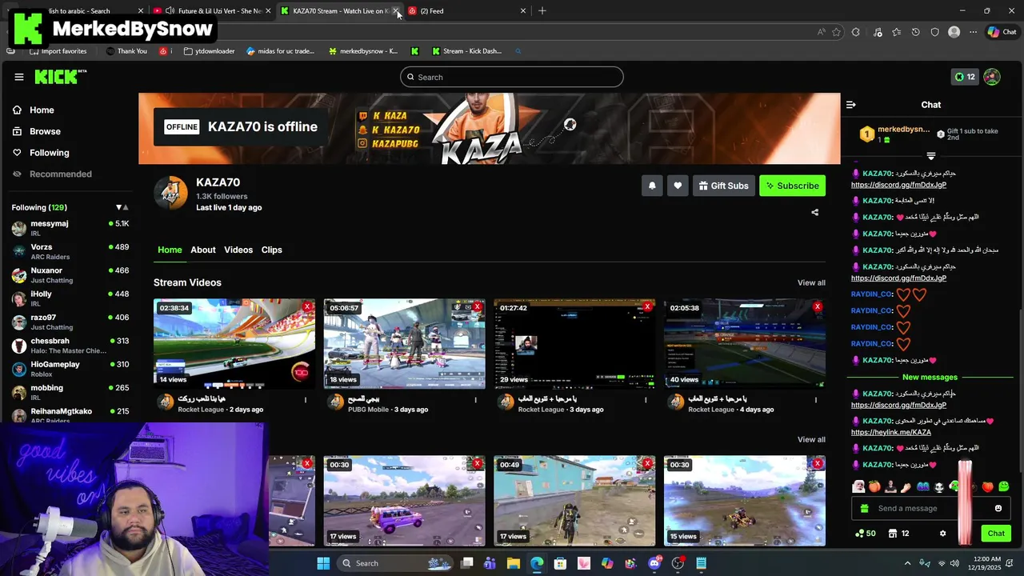Viewport: 1024px width, 576px height.
Task: Open the Kick coins balance showing 12
Action: (965, 77)
